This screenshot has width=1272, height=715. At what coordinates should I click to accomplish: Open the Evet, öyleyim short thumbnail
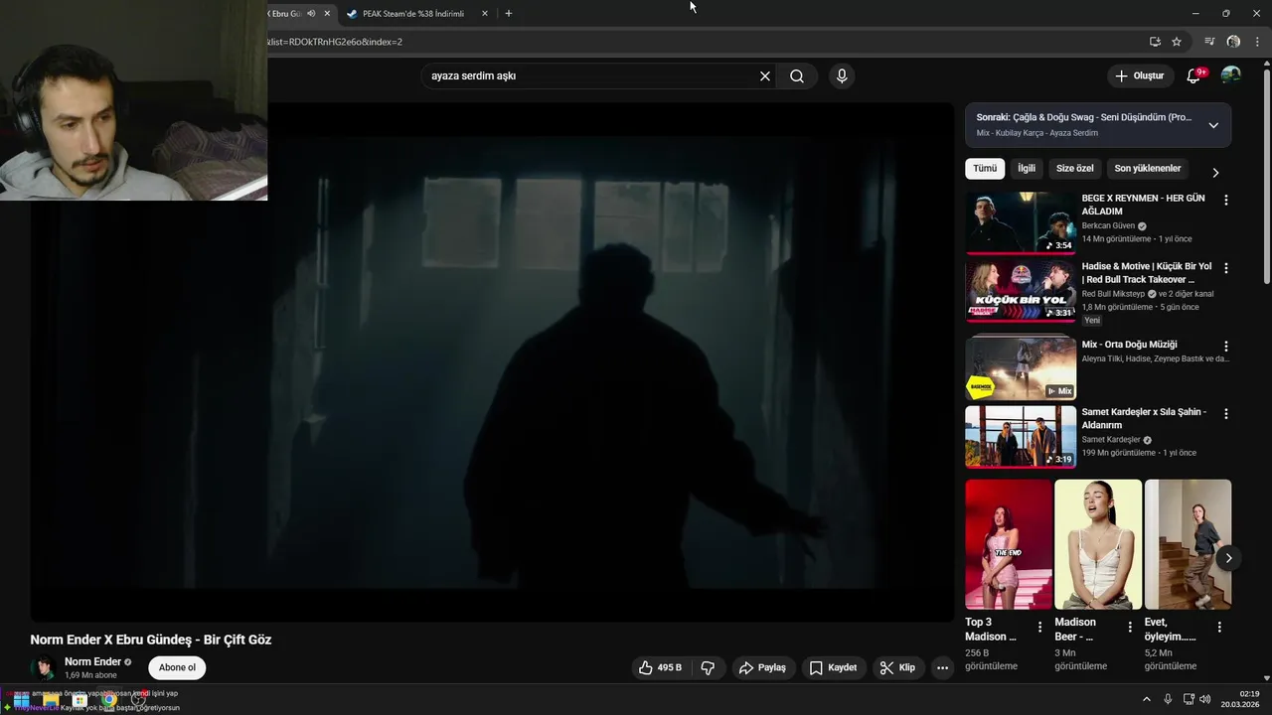click(1188, 544)
